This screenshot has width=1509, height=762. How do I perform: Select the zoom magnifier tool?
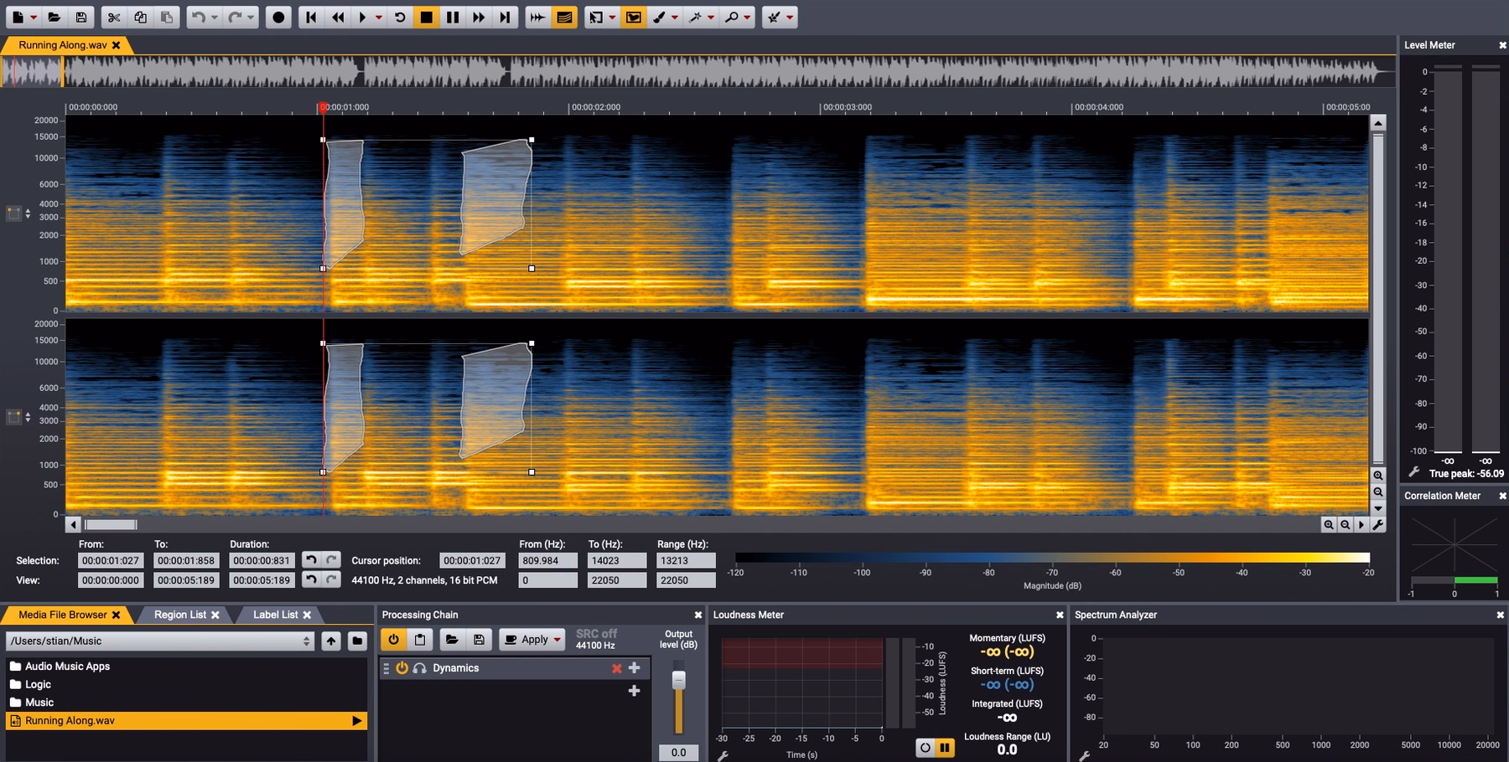[x=732, y=17]
